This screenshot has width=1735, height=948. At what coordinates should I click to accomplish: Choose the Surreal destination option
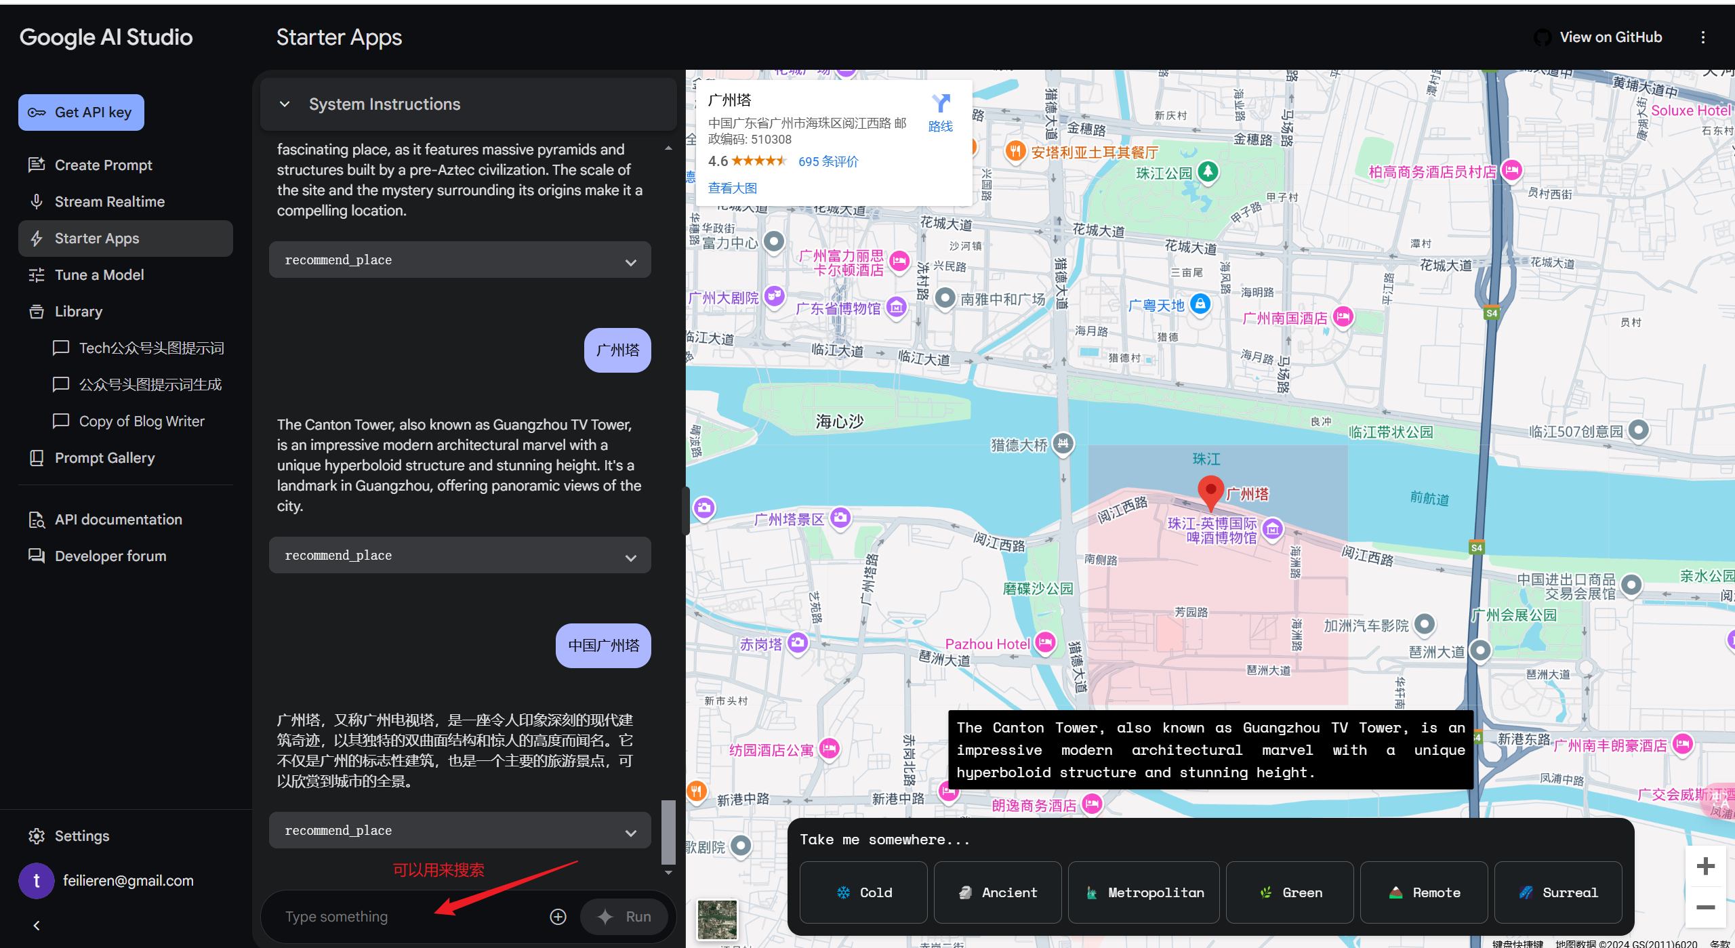click(x=1557, y=892)
